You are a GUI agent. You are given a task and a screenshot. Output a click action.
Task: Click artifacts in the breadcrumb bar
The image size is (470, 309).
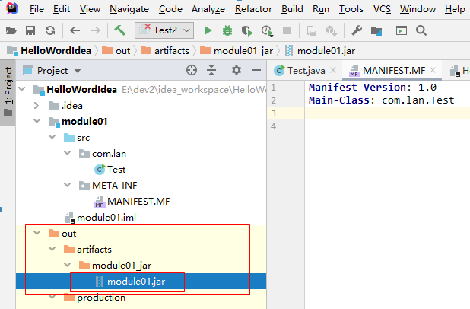coord(165,51)
